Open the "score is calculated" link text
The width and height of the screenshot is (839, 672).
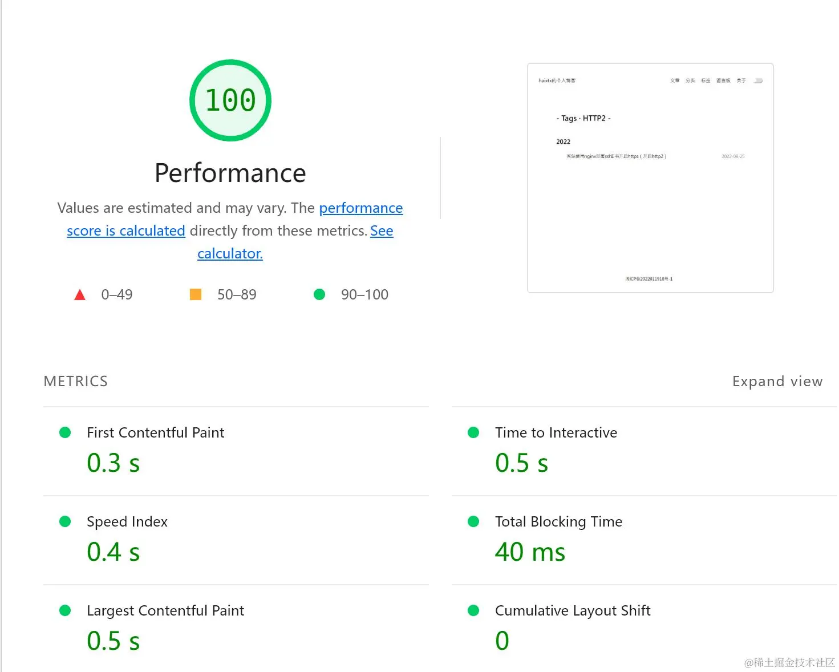(125, 230)
